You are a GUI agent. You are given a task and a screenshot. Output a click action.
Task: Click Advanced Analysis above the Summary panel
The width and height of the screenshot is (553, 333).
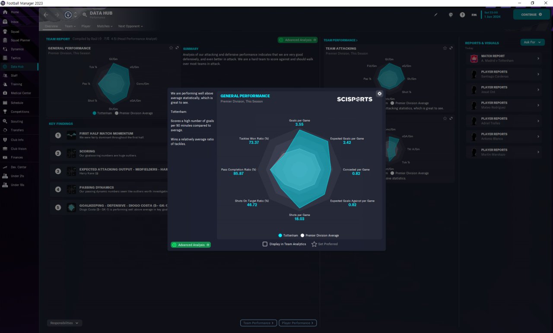click(298, 40)
